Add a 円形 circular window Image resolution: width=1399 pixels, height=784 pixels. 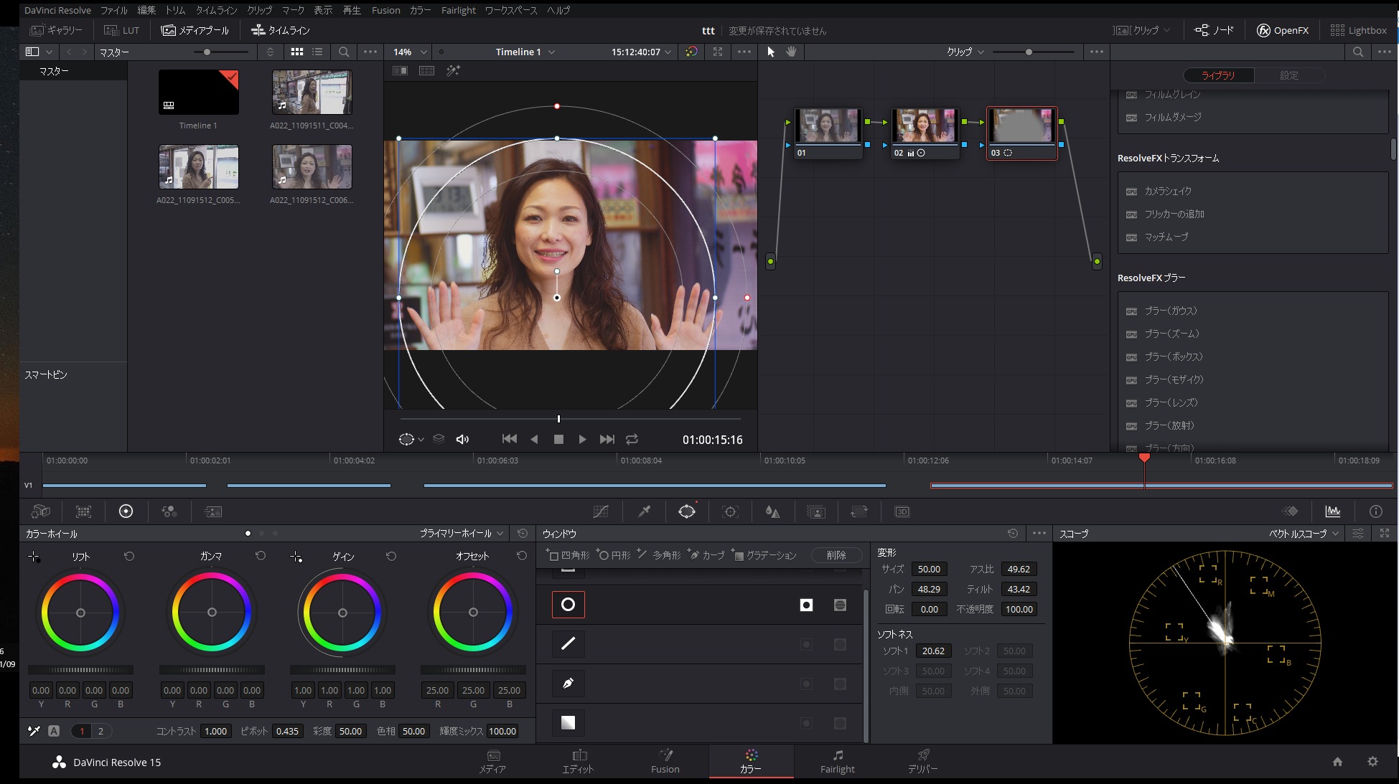coord(614,555)
